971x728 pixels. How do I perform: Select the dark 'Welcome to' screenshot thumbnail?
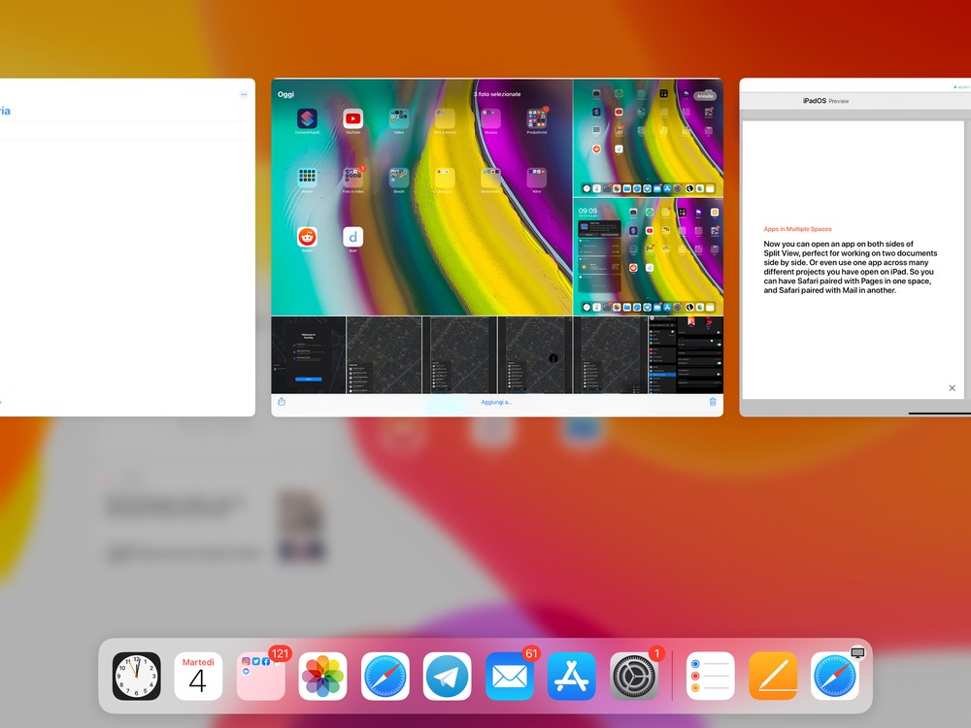tap(309, 354)
